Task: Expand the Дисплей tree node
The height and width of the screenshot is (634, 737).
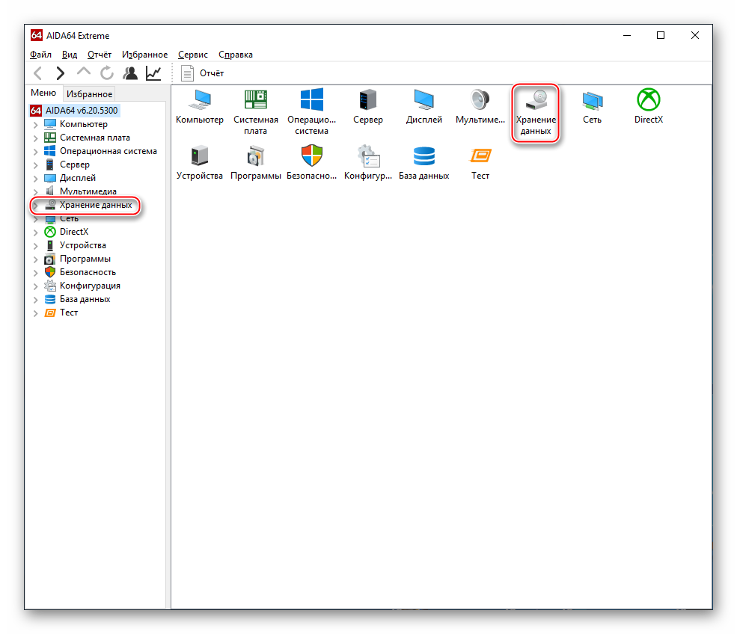Action: point(36,179)
